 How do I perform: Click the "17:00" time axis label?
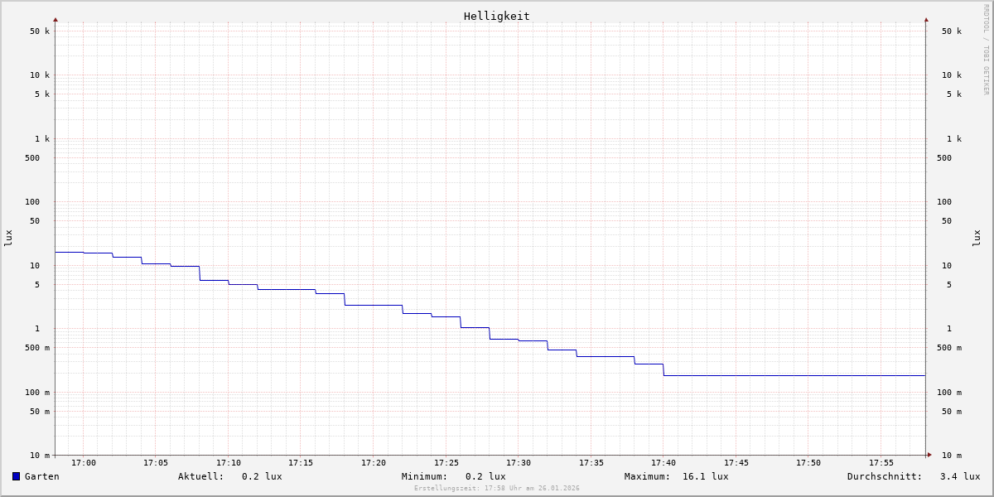[x=84, y=462]
